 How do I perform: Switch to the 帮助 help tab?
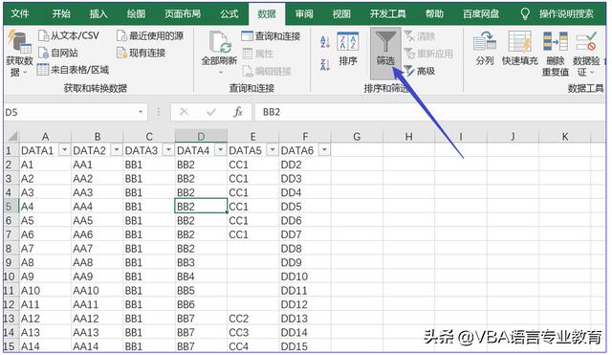tap(434, 14)
